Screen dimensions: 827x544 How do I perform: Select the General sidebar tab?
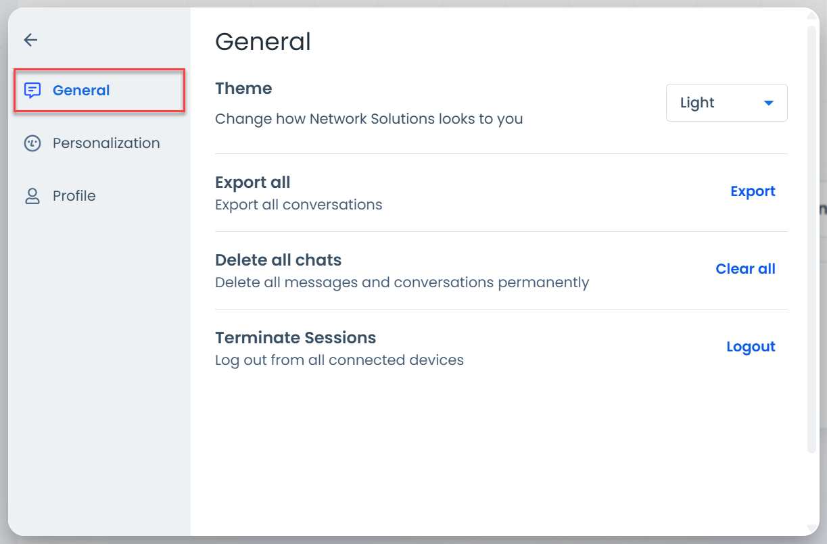[x=99, y=91]
